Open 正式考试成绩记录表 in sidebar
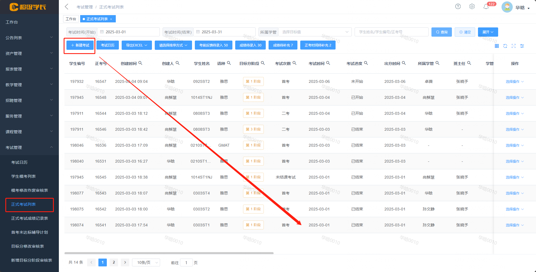The image size is (536, 272). pos(29,218)
